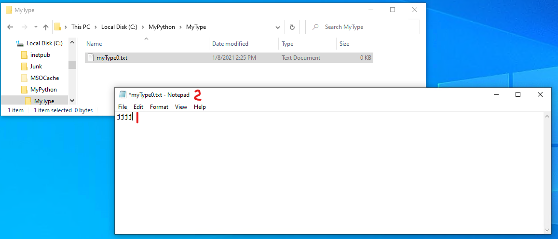
Task: Maximize the Notepad window
Action: [x=518, y=95]
